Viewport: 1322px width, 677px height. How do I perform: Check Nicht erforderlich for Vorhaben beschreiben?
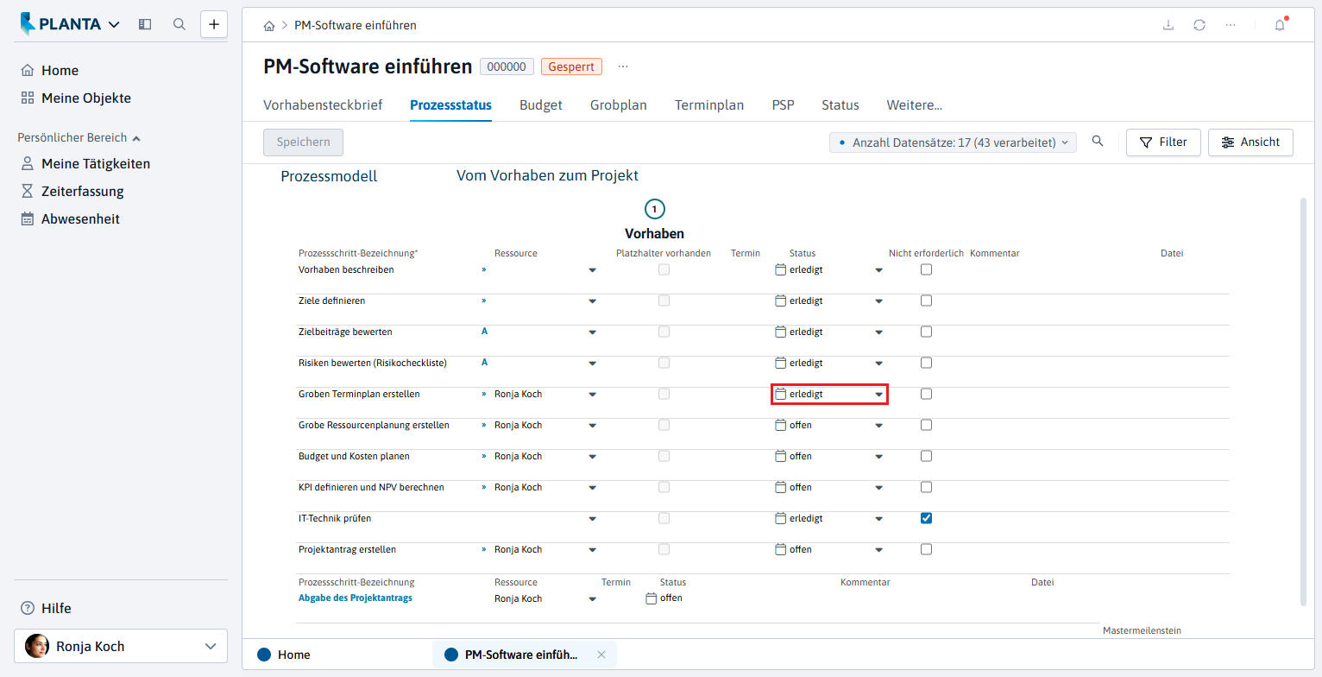point(926,269)
